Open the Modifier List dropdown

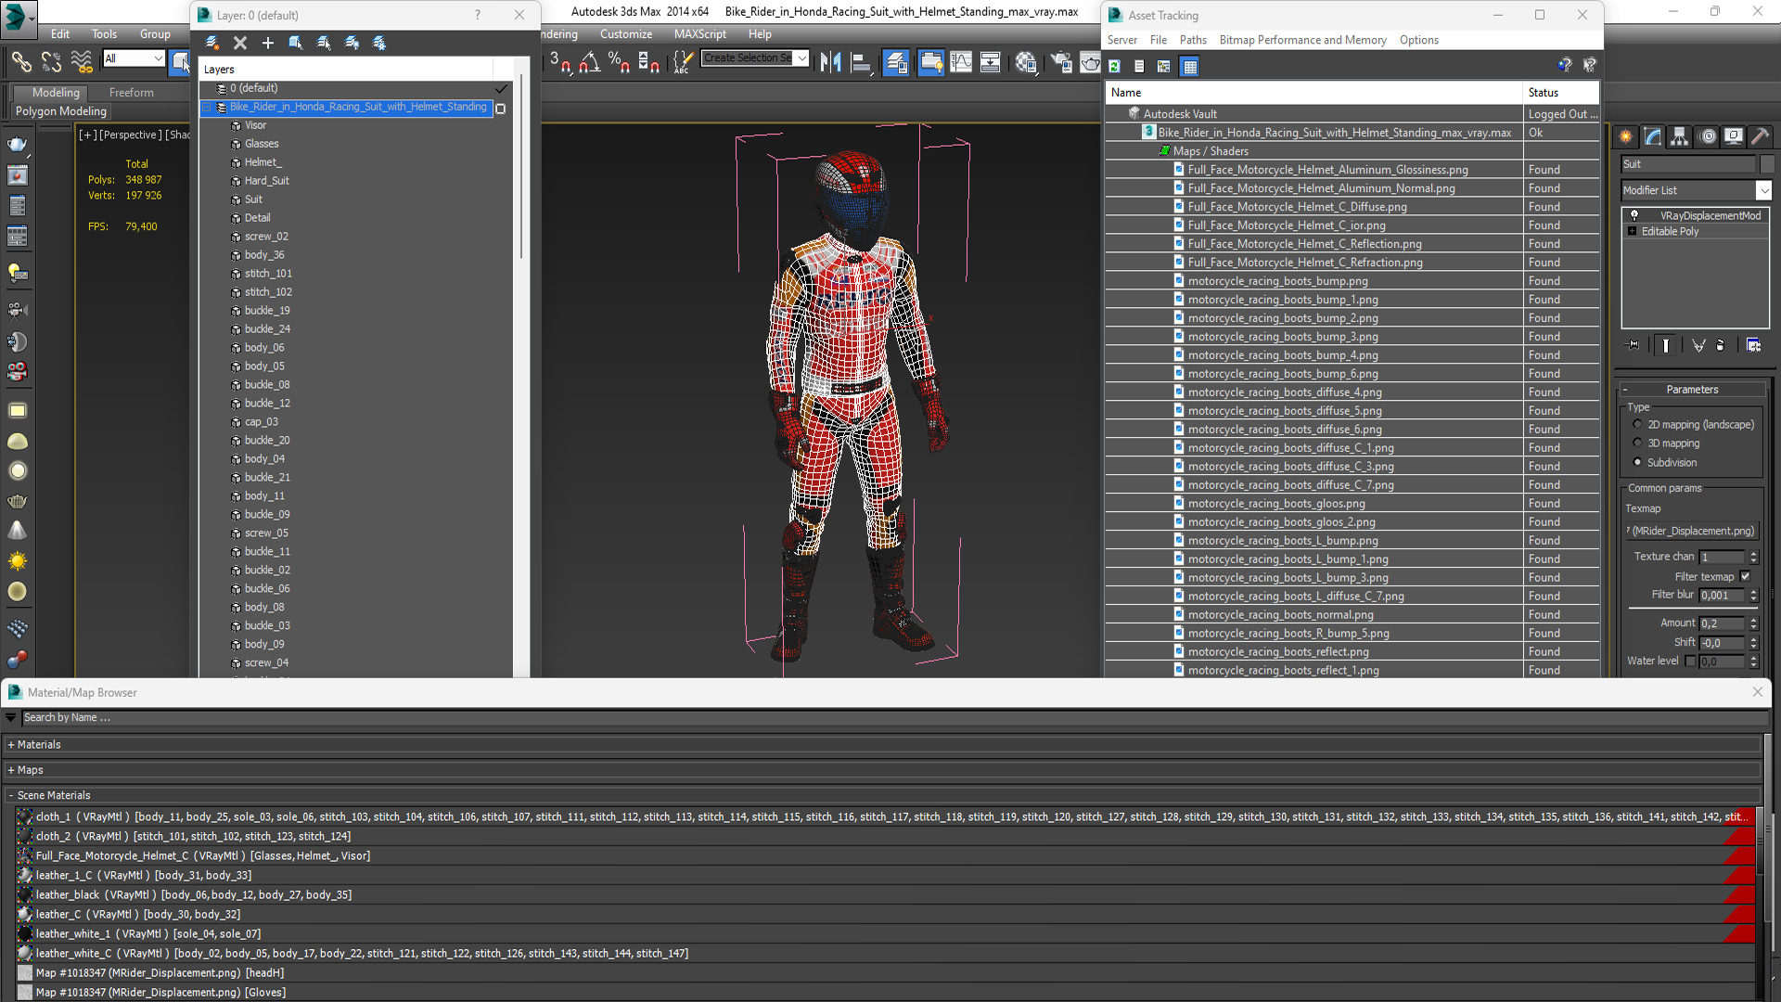(x=1763, y=190)
